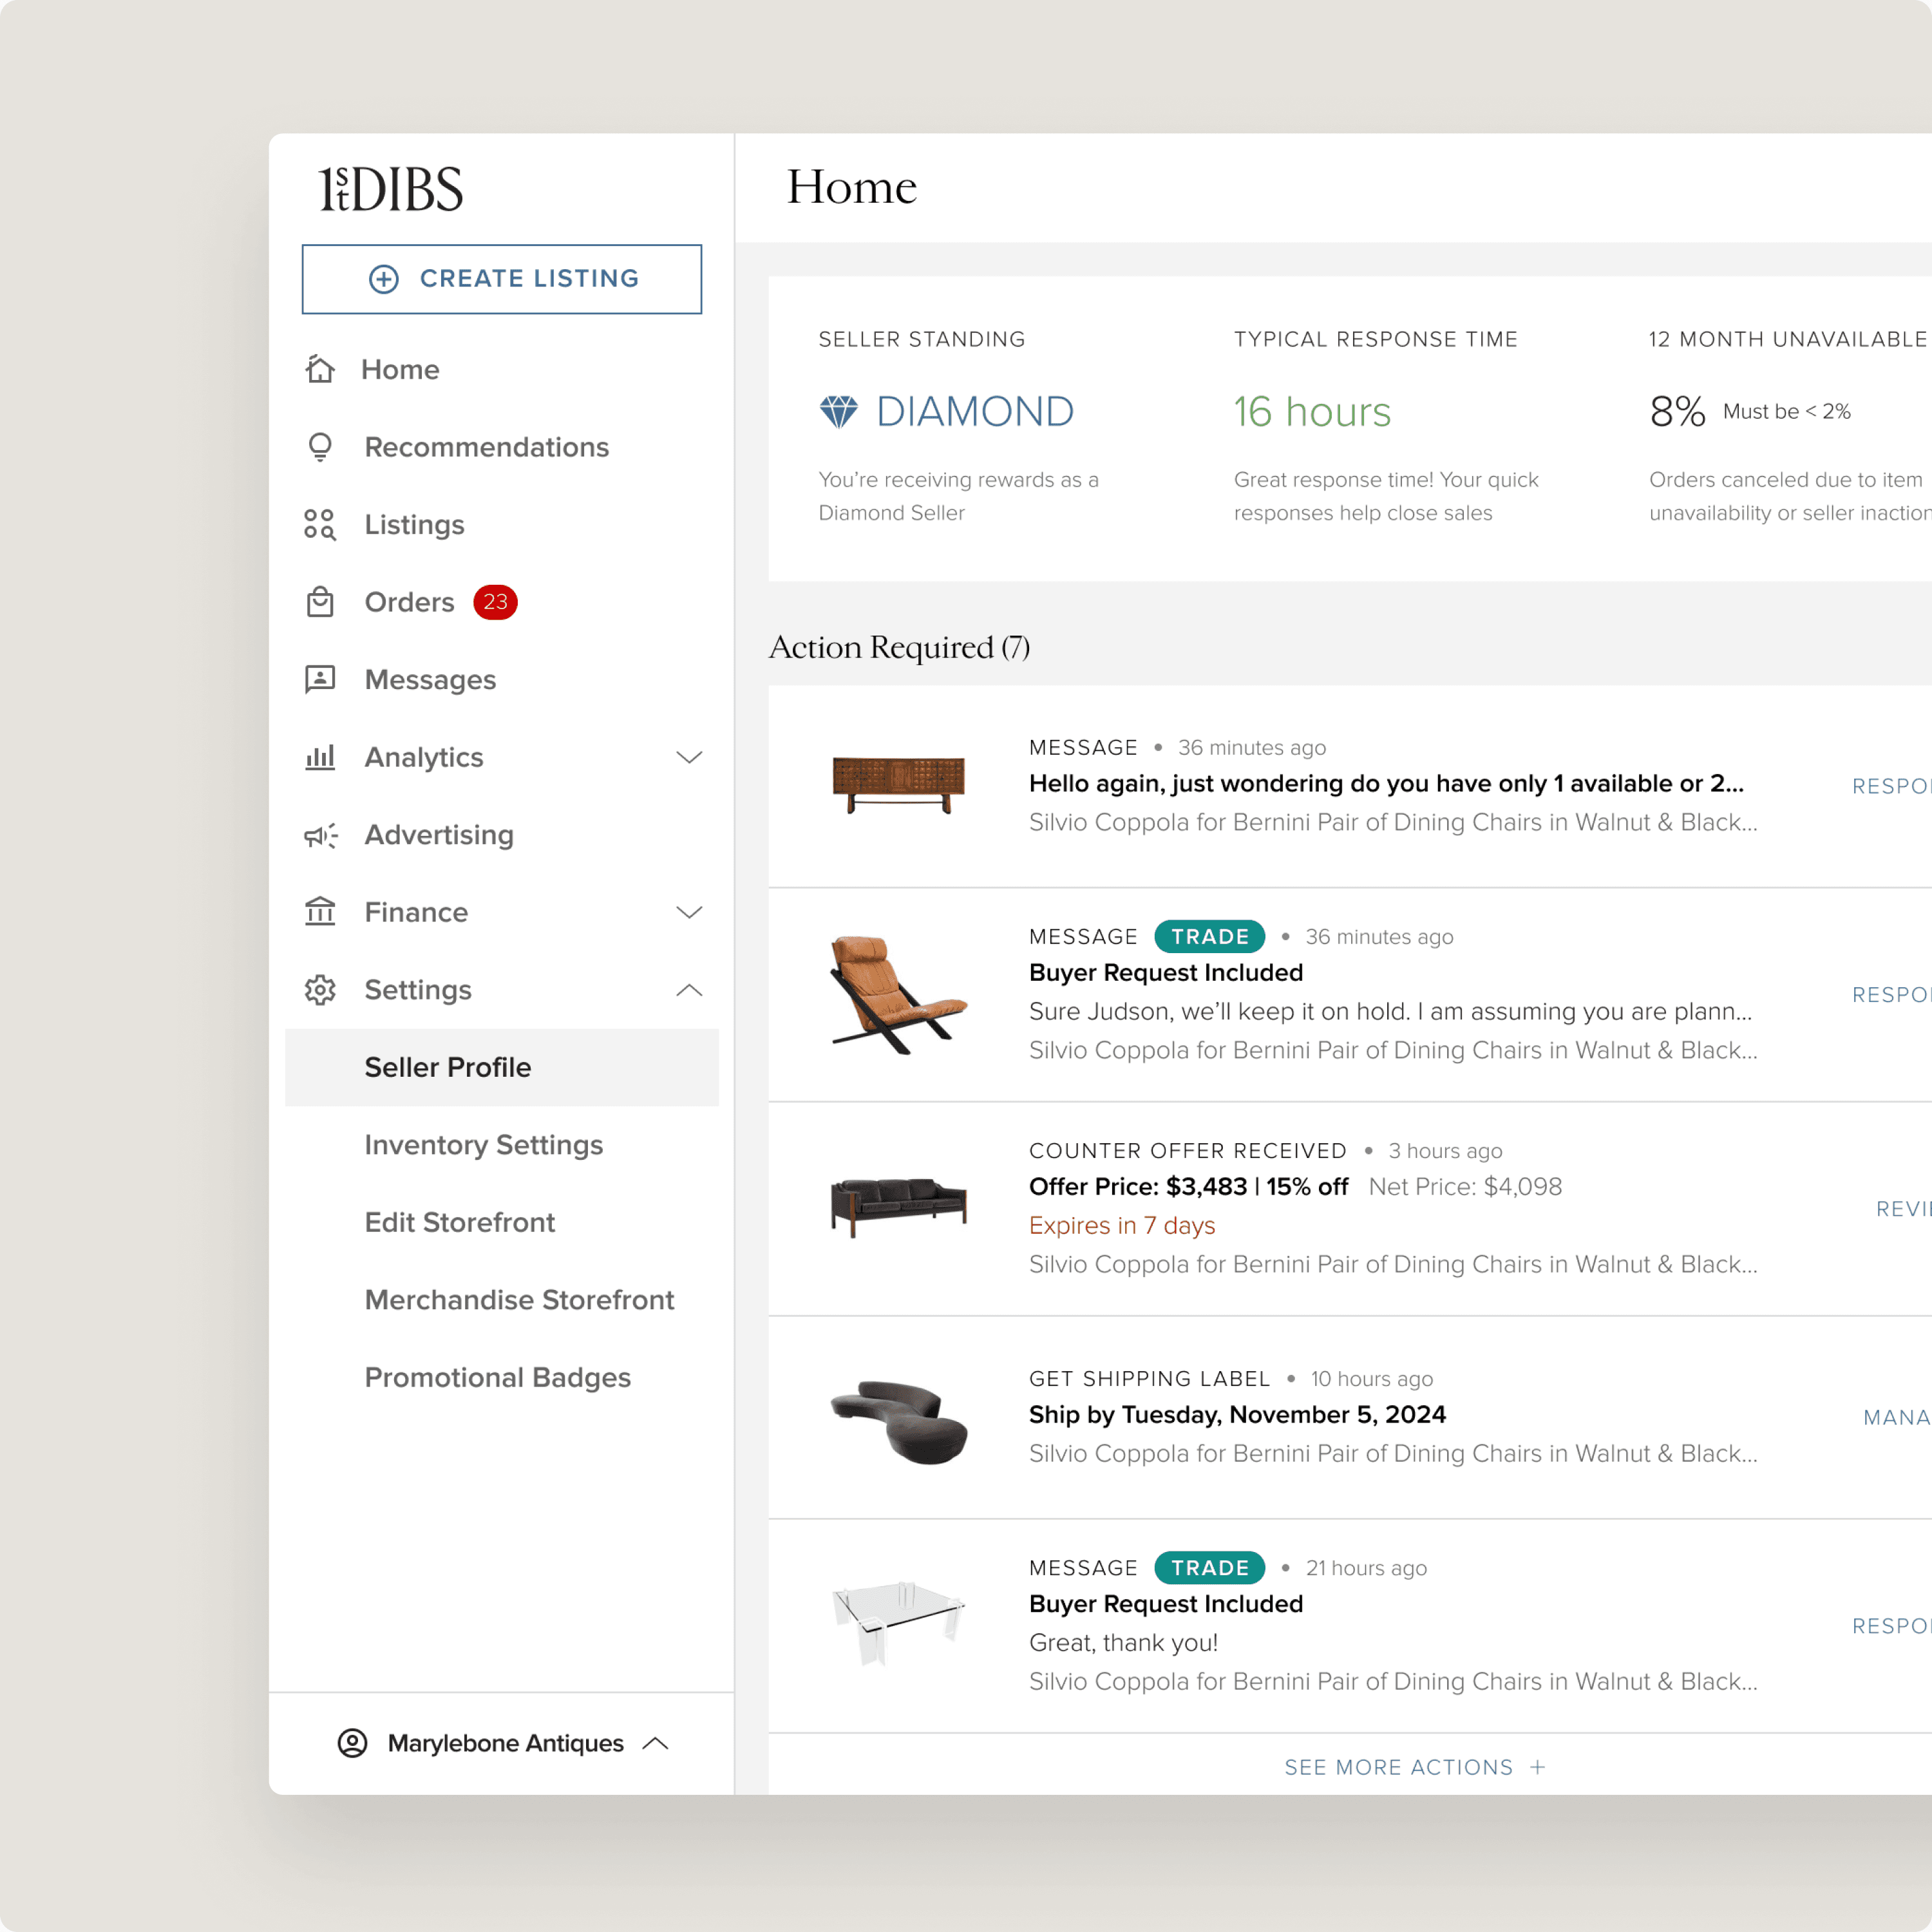Select the Advertising megaphone icon

pyautogui.click(x=320, y=835)
